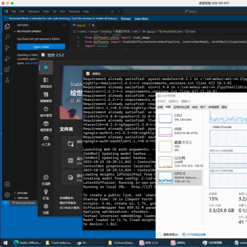Close the app.py editor tab
Image resolution: width=247 pixels, height=247 pixels.
click(93, 25)
